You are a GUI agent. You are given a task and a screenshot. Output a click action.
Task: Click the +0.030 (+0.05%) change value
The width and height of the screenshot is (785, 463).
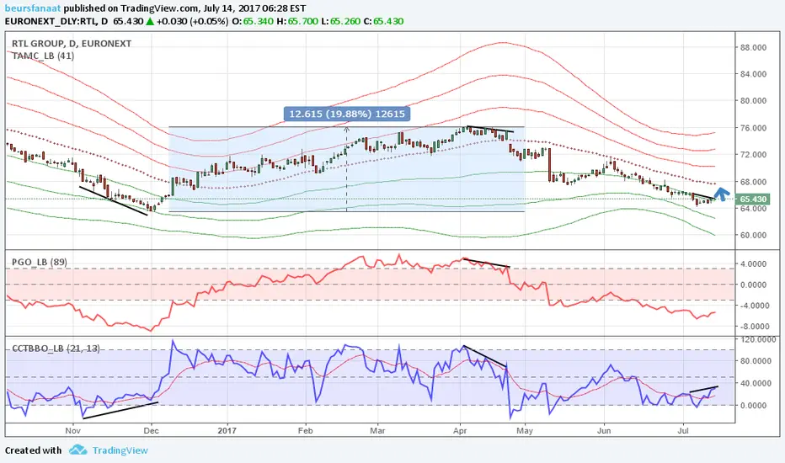point(193,22)
